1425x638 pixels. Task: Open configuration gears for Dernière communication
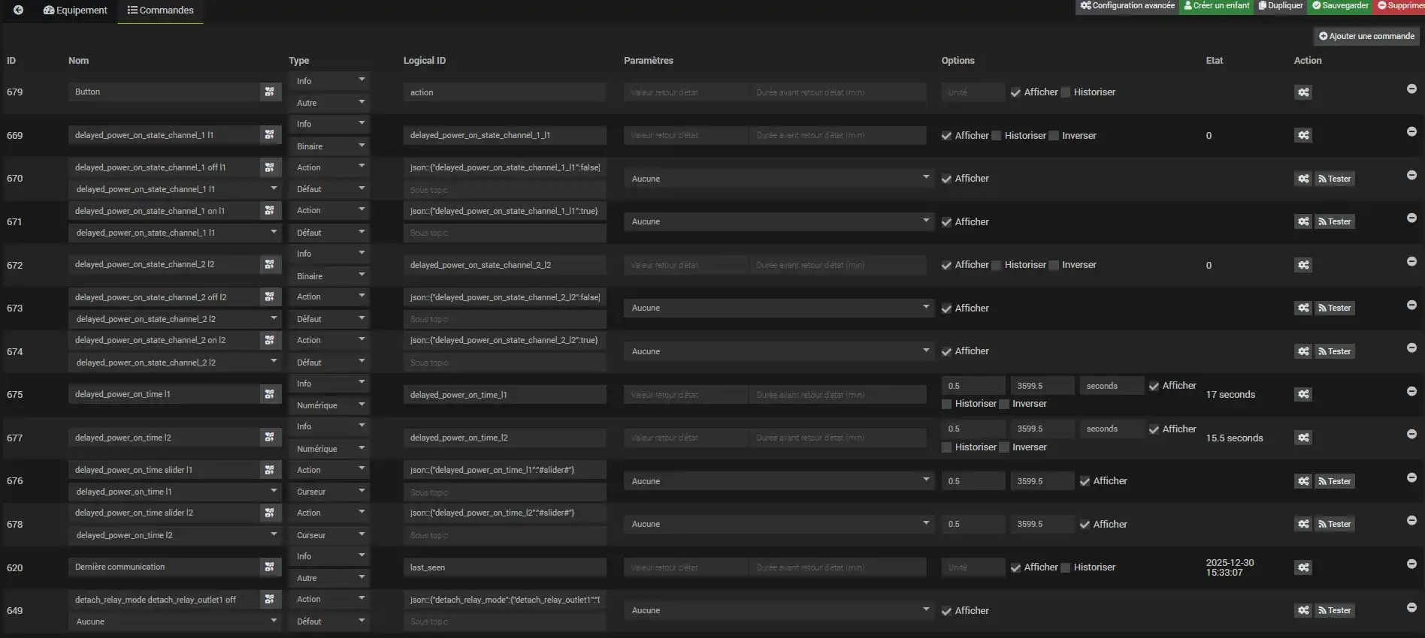tap(1303, 567)
